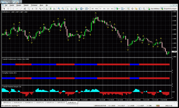Show the Terminal panel icon
The width and height of the screenshot is (179, 108).
[140, 9]
